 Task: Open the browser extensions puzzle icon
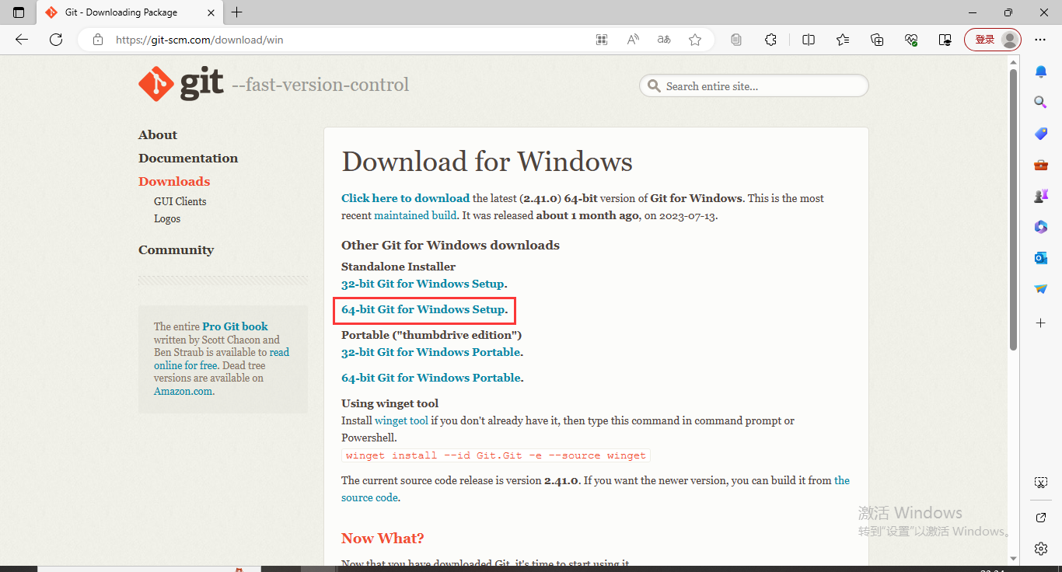point(770,40)
